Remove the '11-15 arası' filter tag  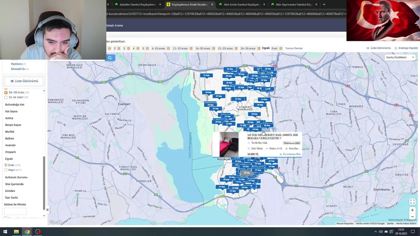click(x=191, y=48)
